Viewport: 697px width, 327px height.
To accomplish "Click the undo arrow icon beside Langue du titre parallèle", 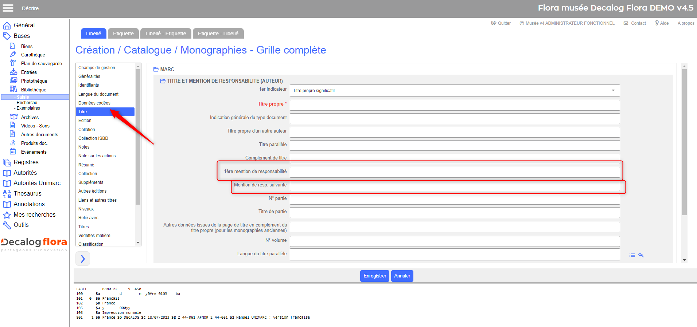I will [x=641, y=255].
